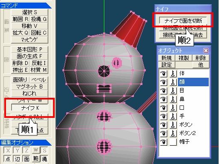219x164 pixels.
Task: Choose the 移動 V move command
Action: (30, 26)
